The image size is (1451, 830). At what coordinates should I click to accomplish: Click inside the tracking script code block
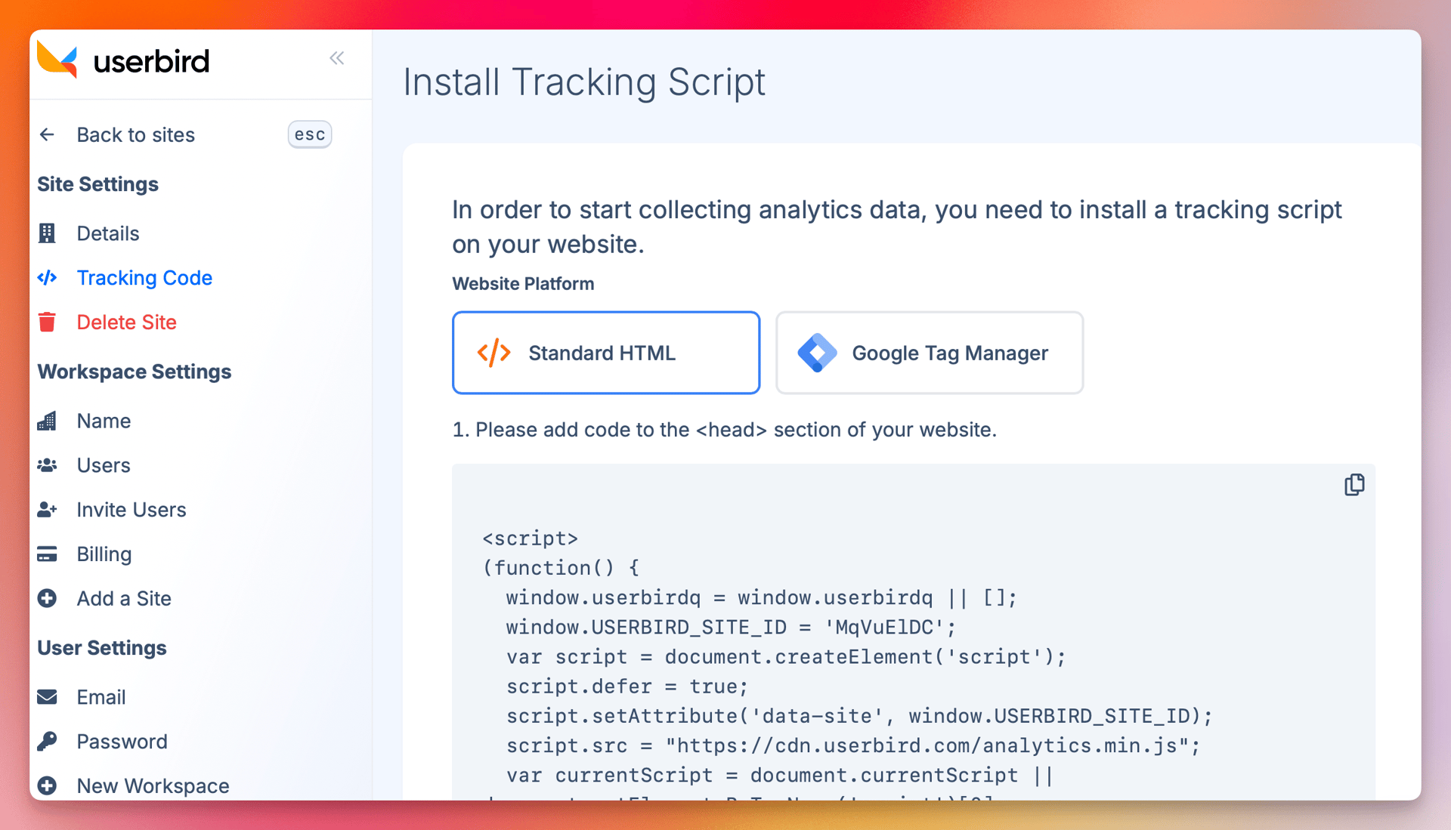(831, 657)
